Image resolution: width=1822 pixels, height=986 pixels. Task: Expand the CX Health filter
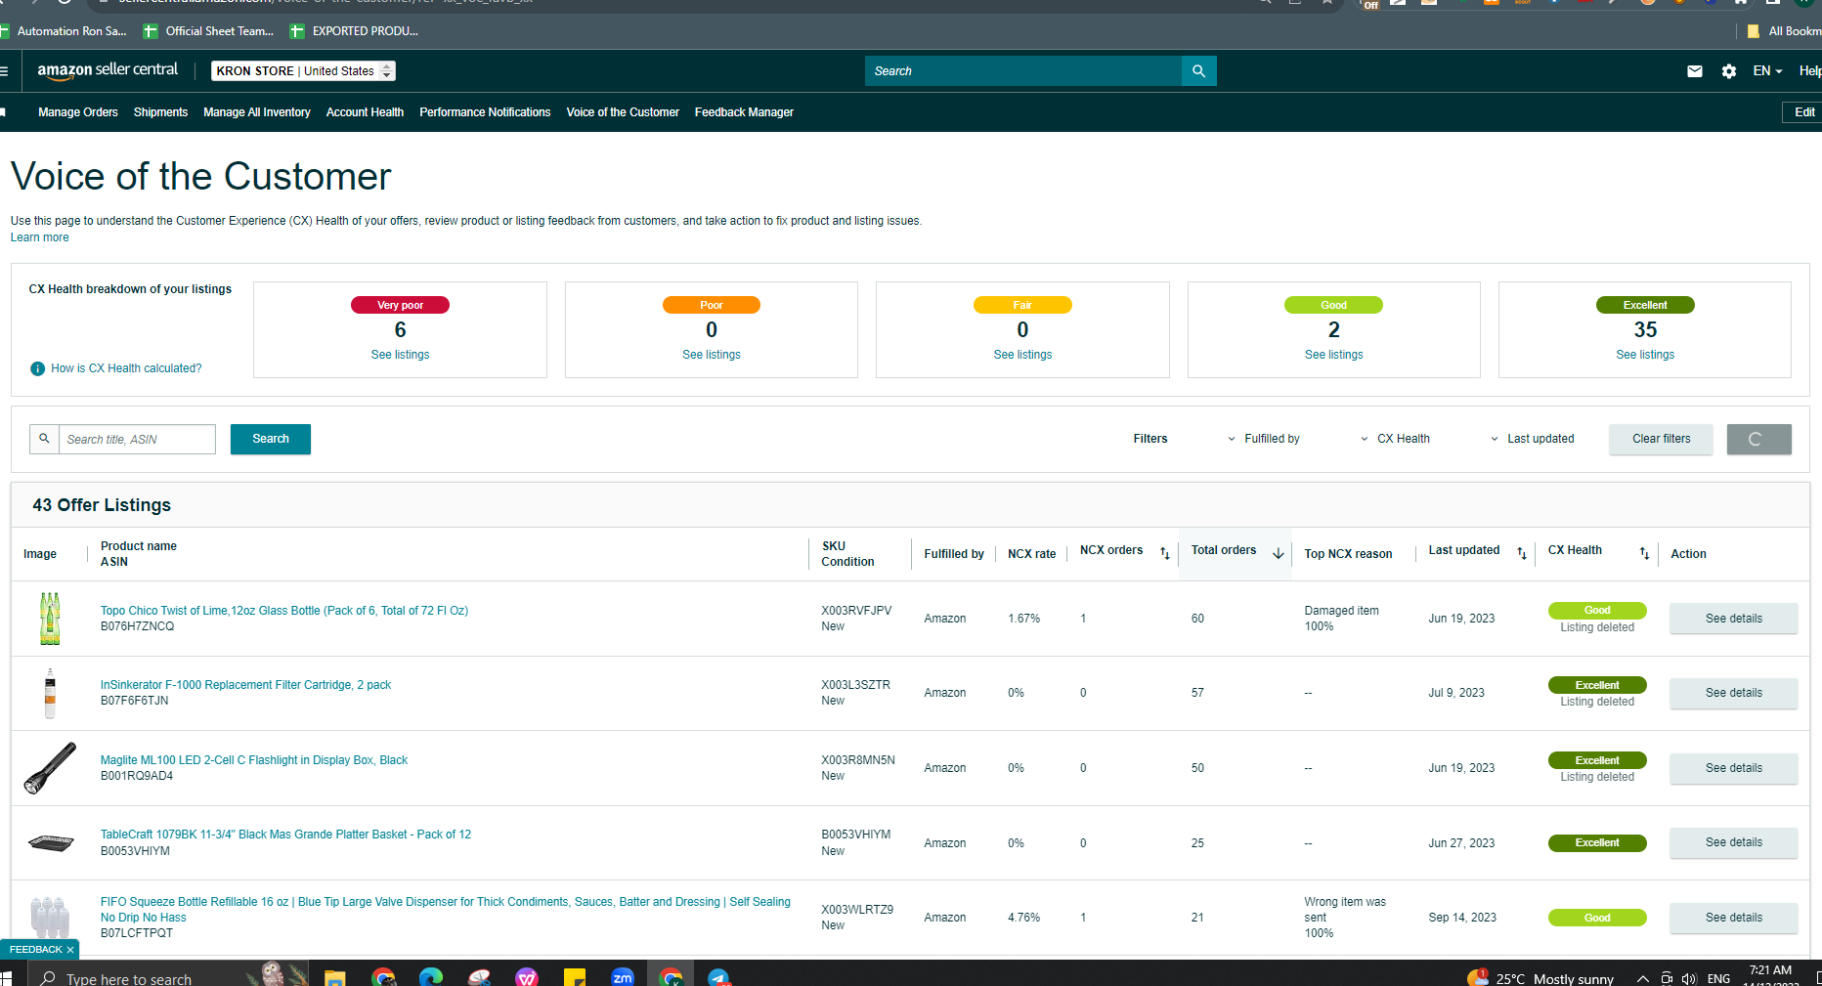click(x=1395, y=439)
